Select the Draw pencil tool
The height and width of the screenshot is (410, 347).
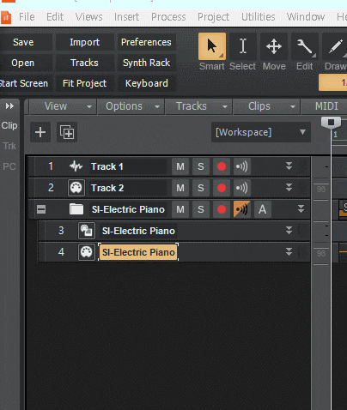(x=335, y=46)
